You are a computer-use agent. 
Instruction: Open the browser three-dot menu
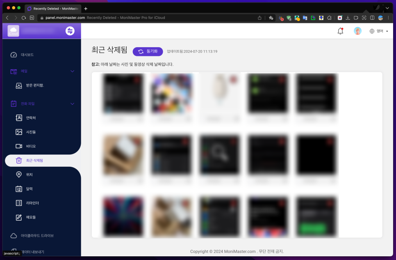(389, 18)
